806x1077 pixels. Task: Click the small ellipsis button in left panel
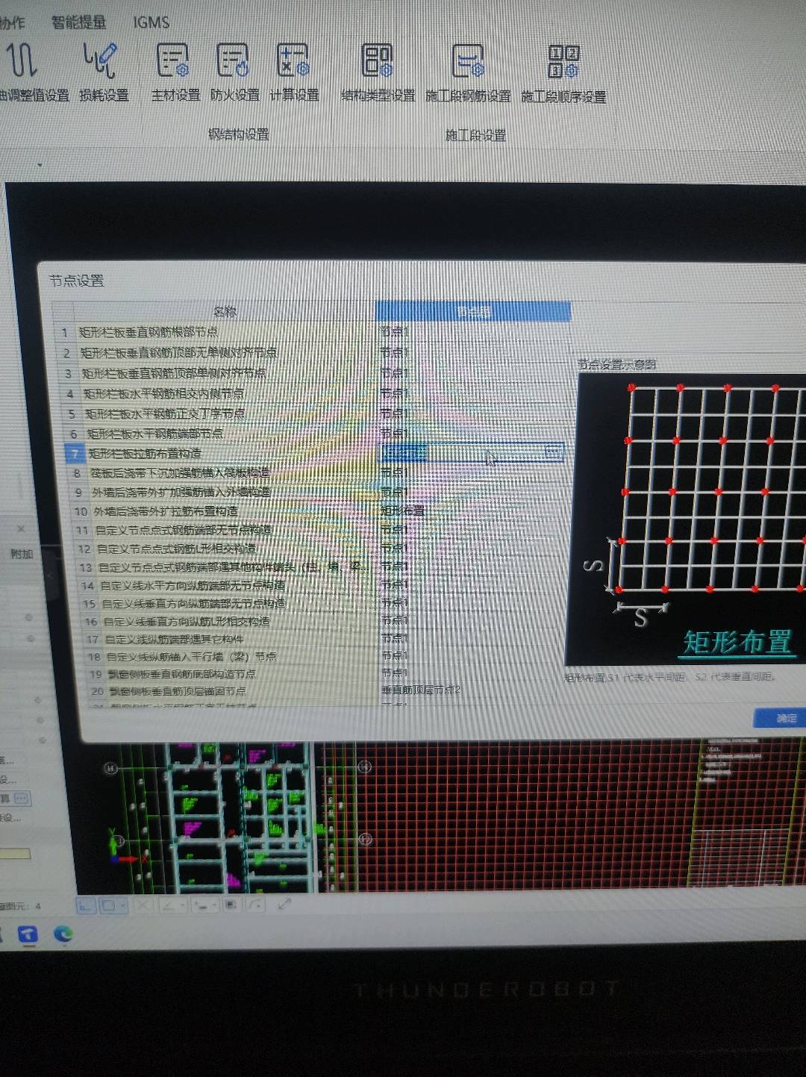22,799
